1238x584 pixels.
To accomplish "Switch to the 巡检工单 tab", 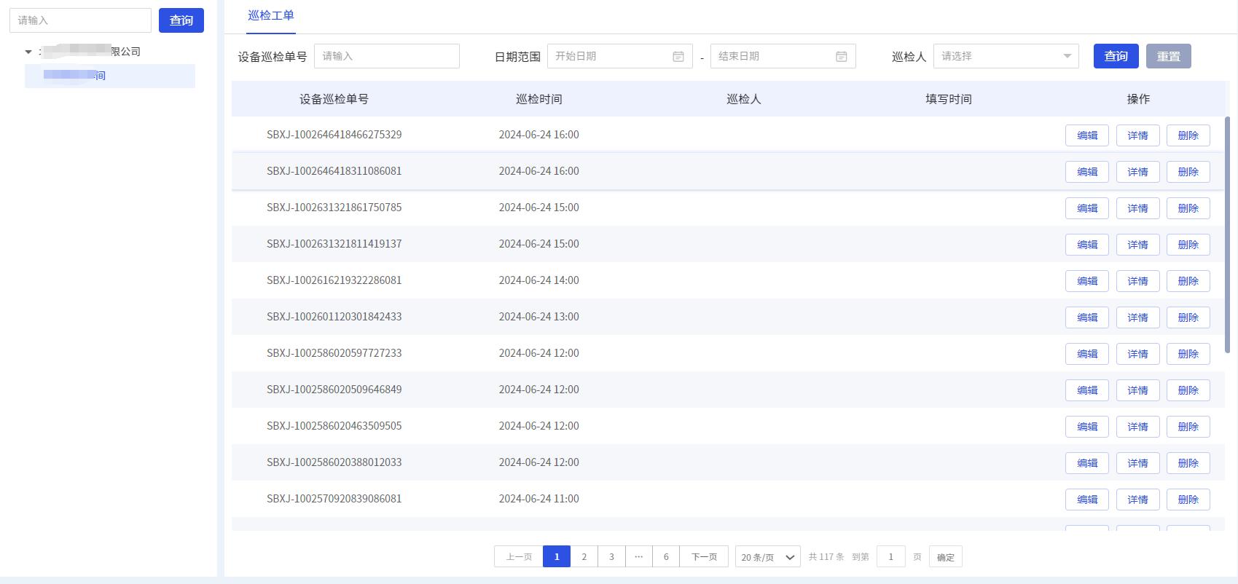I will tap(270, 15).
